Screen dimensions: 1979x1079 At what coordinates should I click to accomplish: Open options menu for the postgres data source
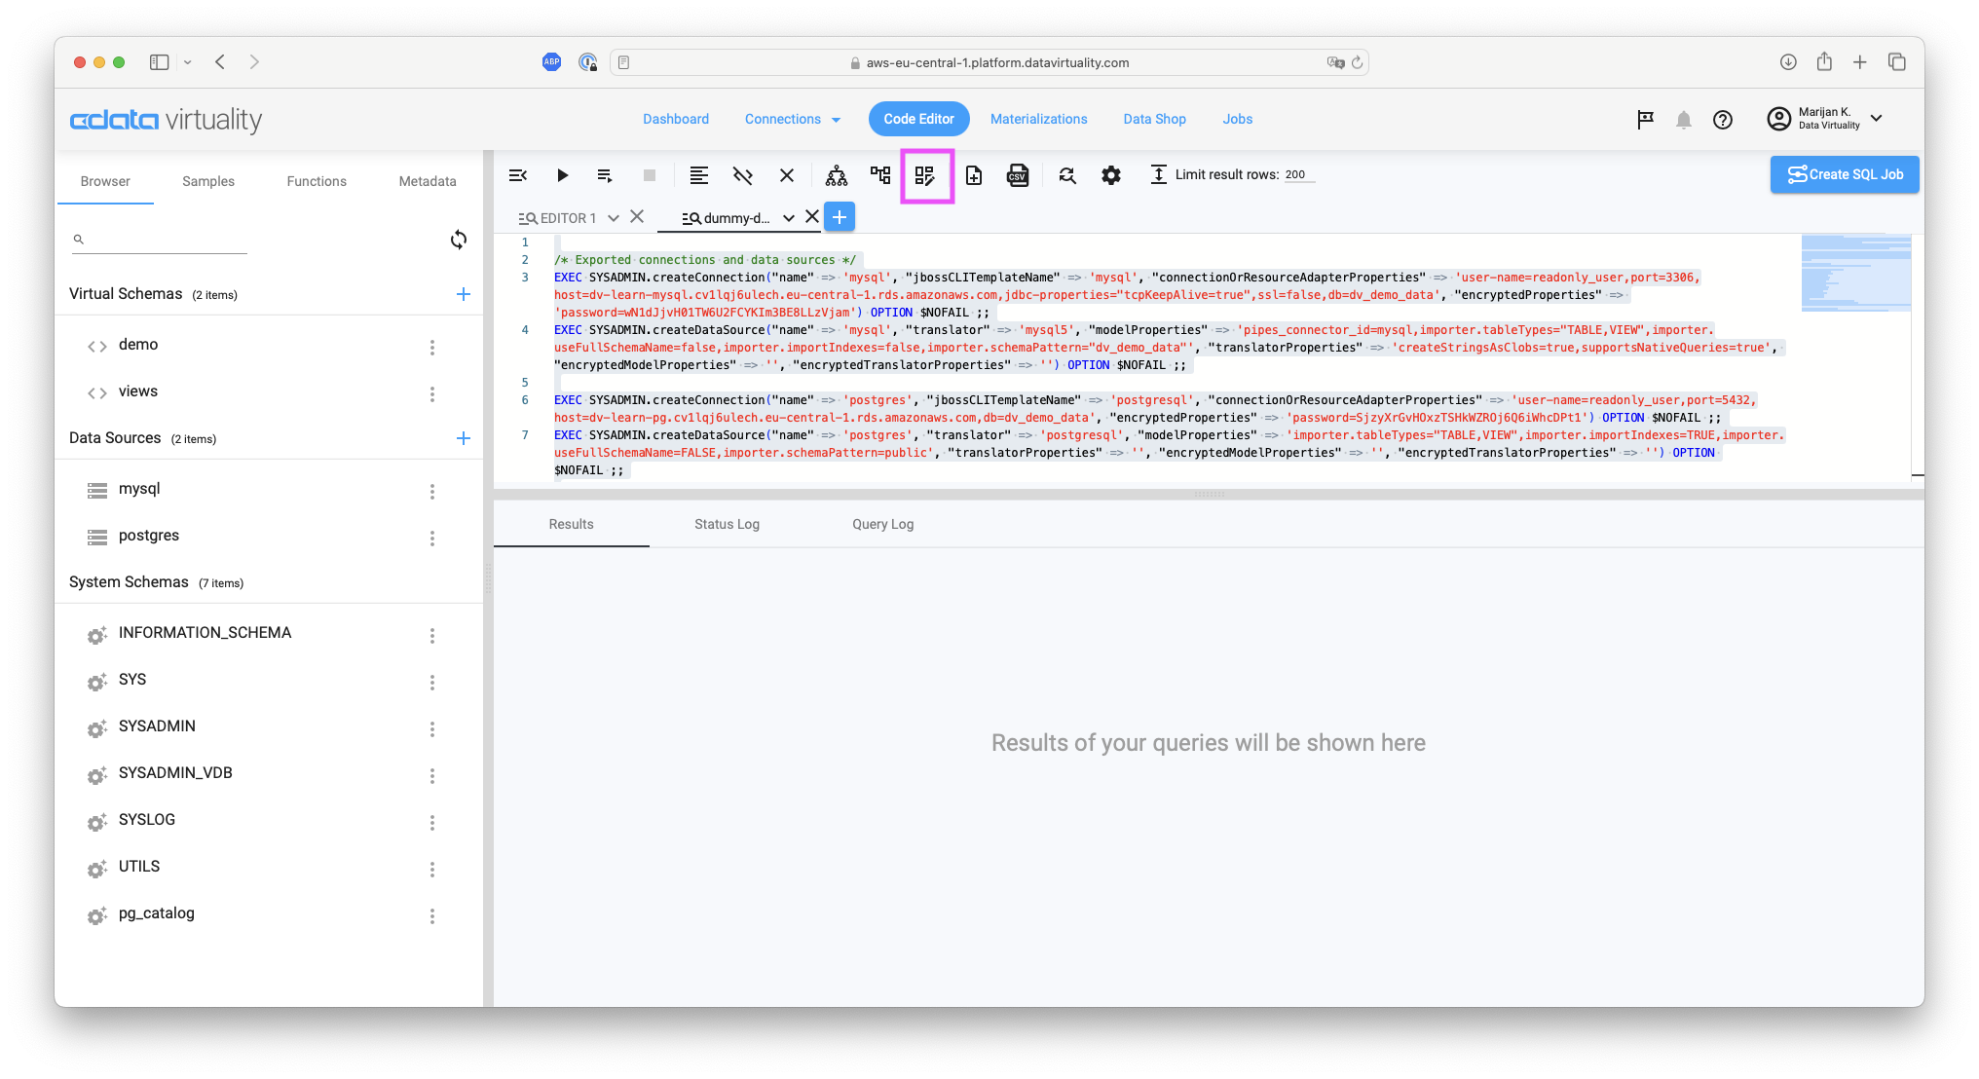(432, 538)
